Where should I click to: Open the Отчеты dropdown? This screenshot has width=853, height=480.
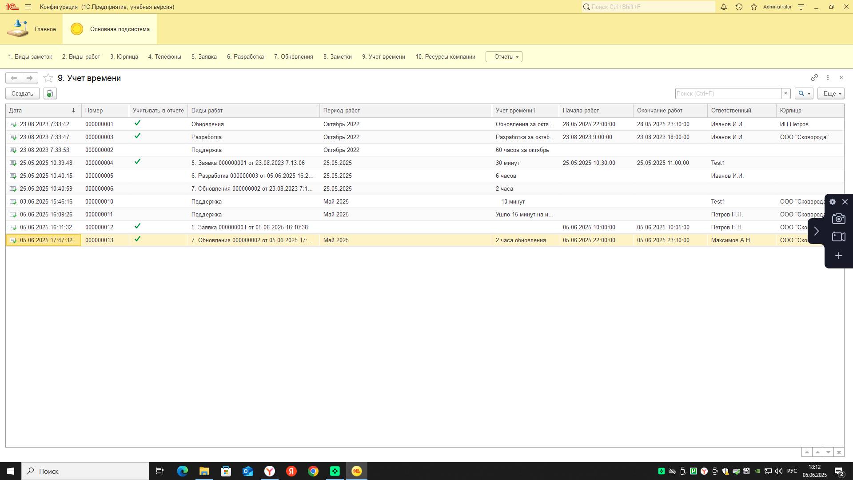coord(504,56)
